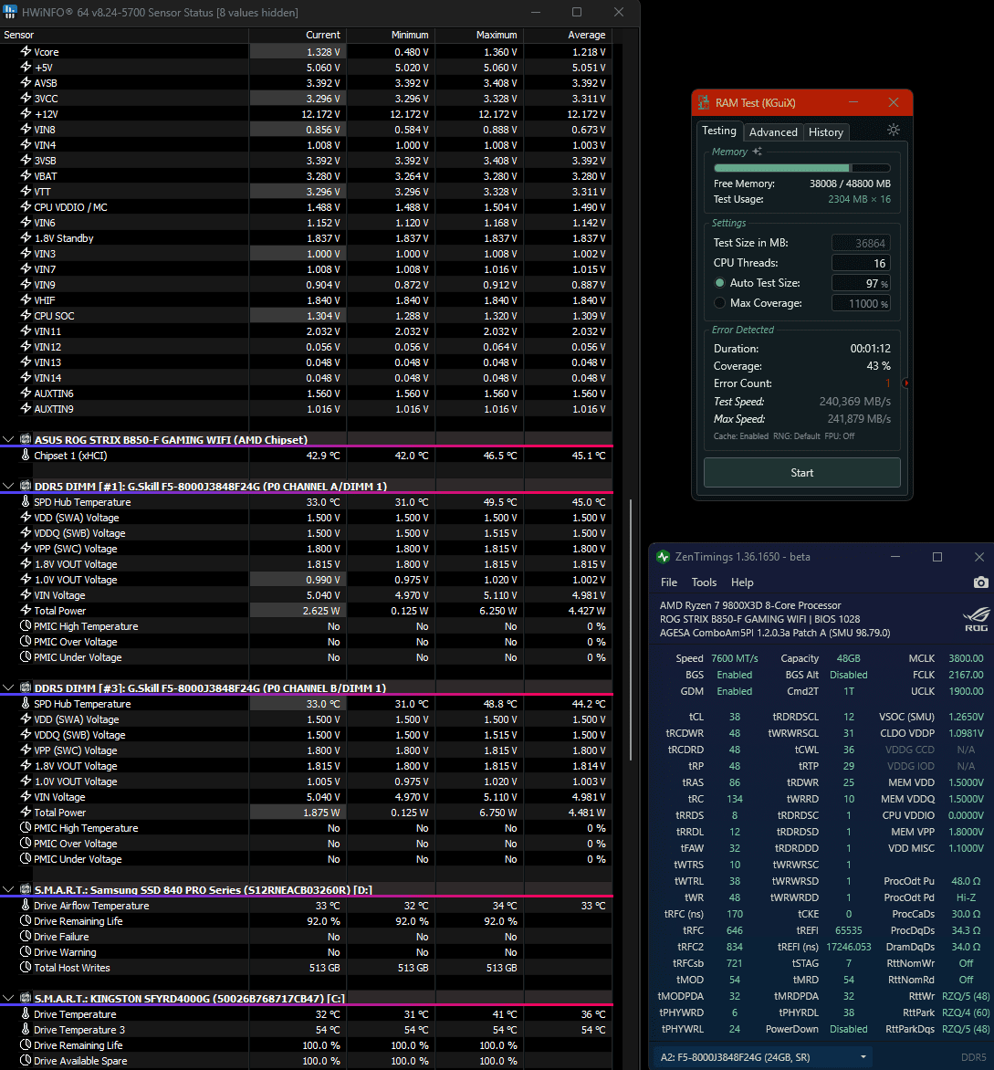
Task: Click the ASUS ROG STRIX B850-F chipset icon
Action: (26, 439)
